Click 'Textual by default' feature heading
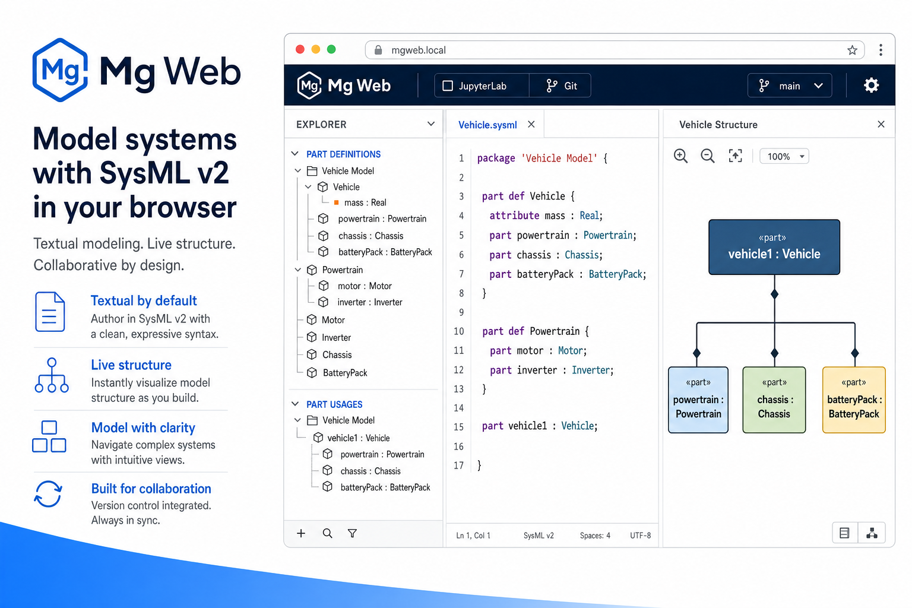The width and height of the screenshot is (912, 608). click(x=144, y=300)
